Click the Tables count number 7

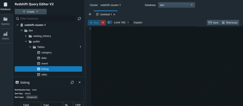(x=80, y=47)
